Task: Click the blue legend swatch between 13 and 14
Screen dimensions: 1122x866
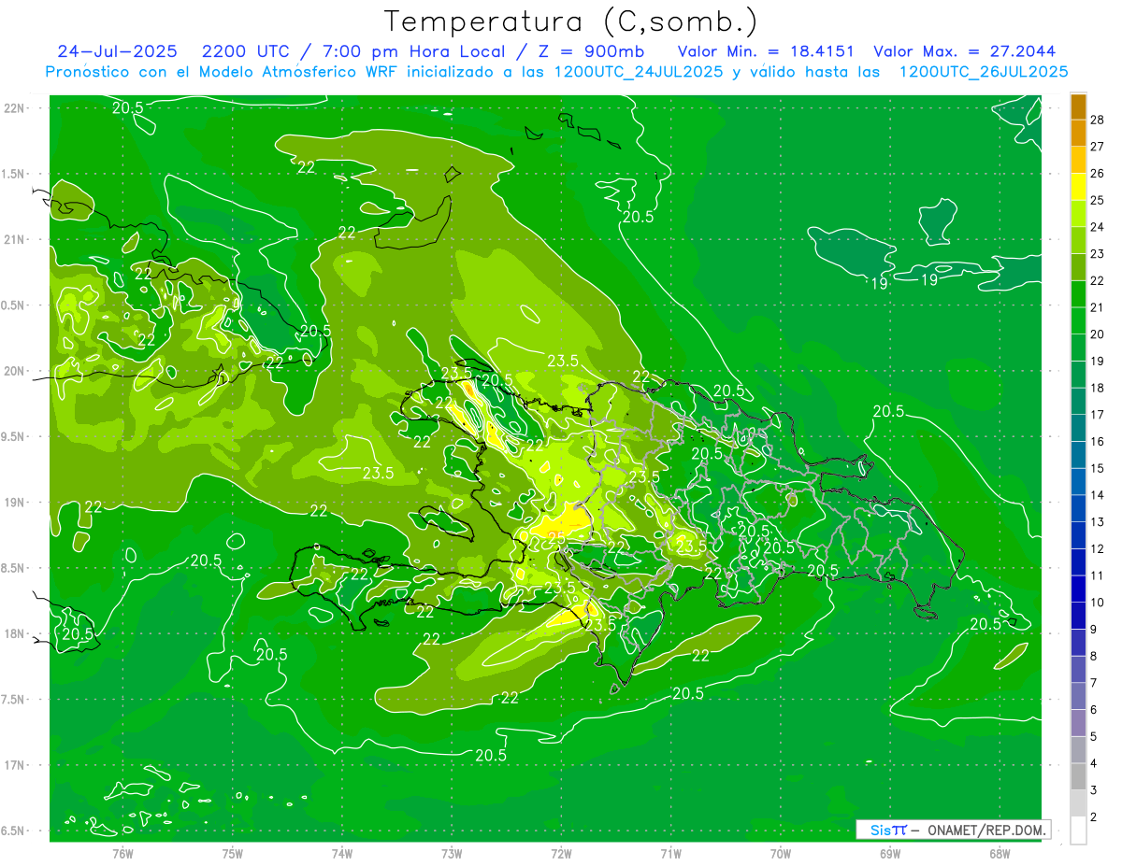Action: coord(1078,508)
